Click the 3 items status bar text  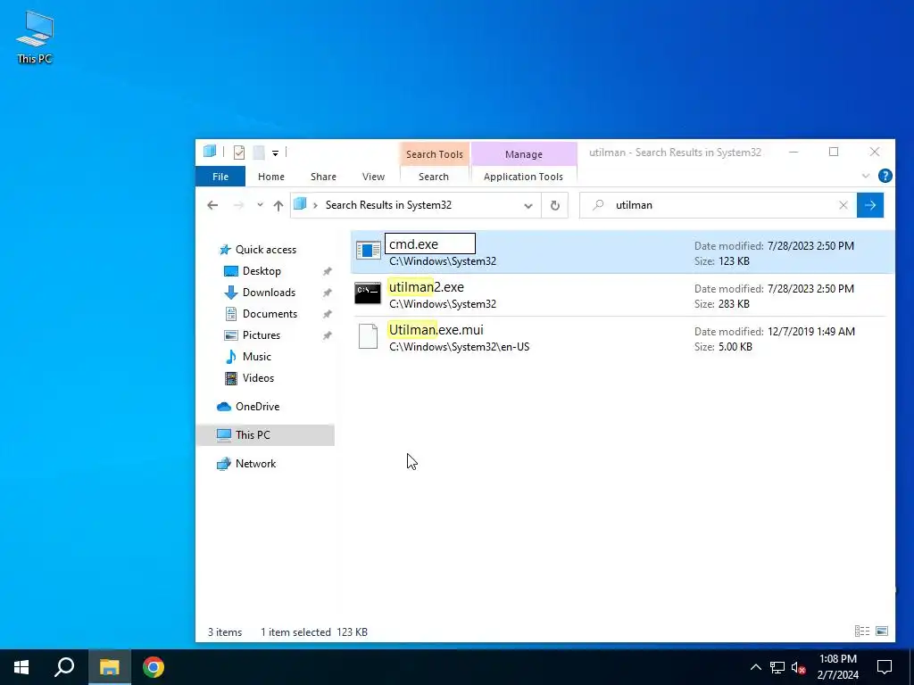(224, 632)
